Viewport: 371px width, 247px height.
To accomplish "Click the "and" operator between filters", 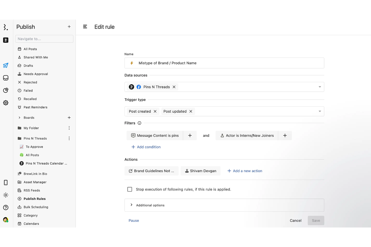I will coord(206,135).
